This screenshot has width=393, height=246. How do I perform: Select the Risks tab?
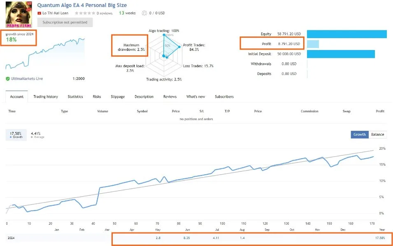pyautogui.click(x=97, y=97)
